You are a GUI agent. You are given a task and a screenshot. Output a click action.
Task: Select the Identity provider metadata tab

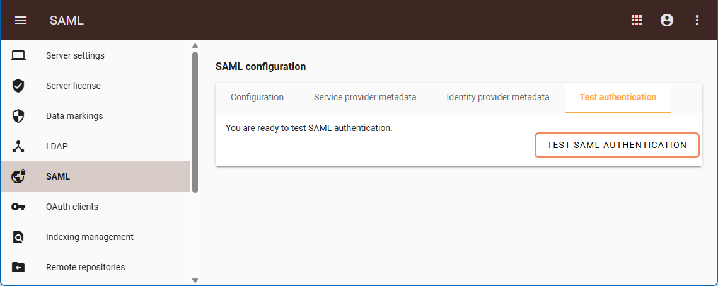[x=498, y=97]
